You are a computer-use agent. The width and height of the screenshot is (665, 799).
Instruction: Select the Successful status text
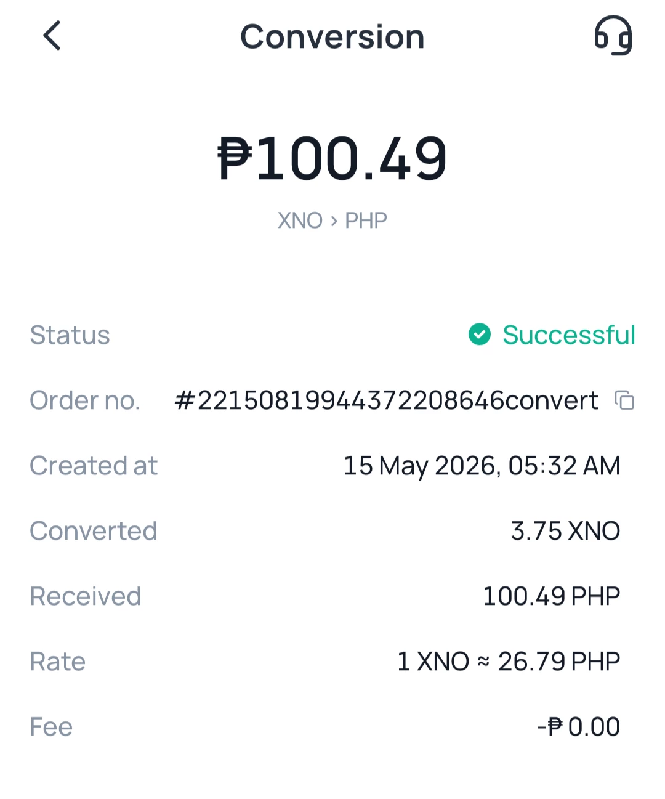[x=569, y=335]
